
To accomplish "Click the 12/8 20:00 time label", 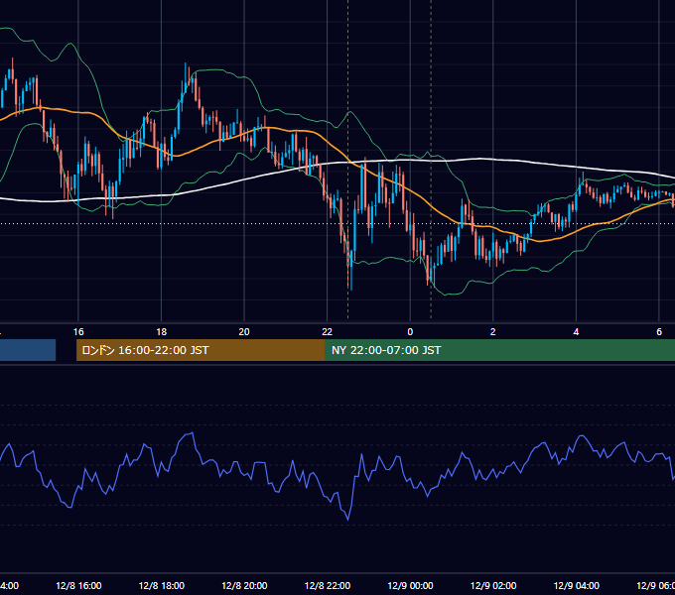I will (x=244, y=585).
